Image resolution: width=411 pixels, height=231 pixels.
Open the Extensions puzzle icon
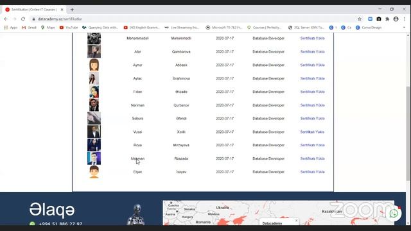(387, 19)
